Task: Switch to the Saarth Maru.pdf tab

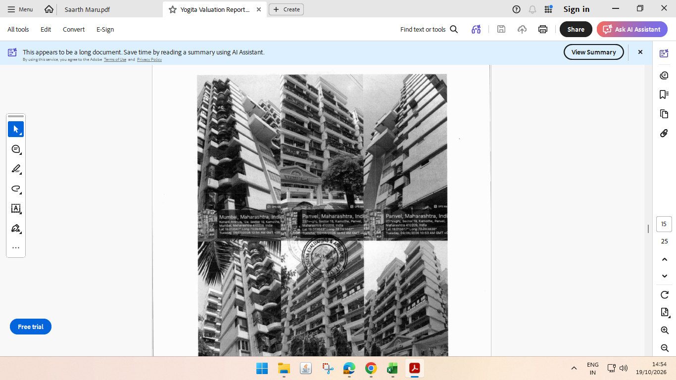Action: (x=87, y=9)
